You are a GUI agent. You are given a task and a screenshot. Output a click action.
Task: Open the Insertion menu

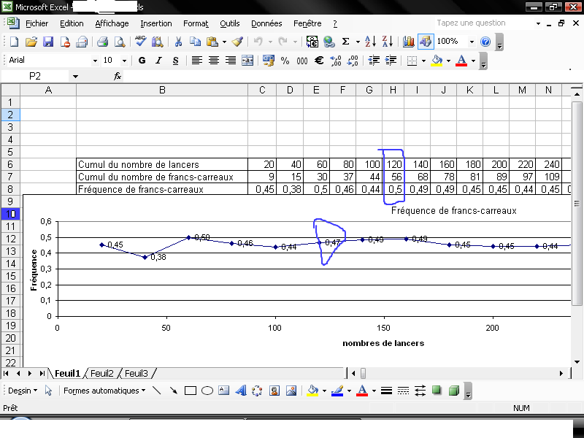(156, 23)
